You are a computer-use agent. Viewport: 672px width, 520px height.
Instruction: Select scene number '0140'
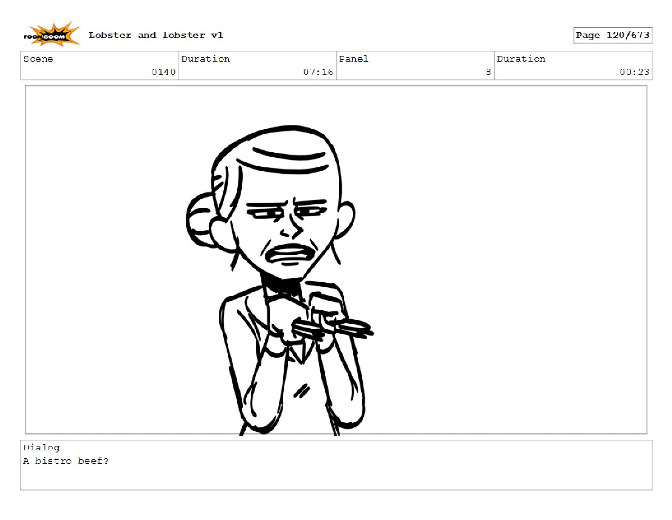tap(164, 72)
